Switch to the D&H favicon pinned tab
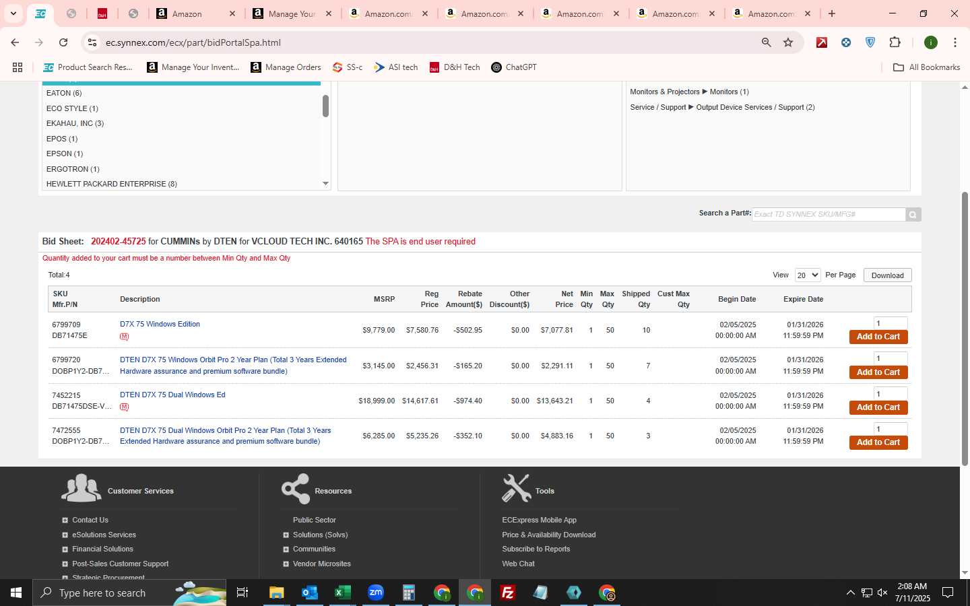 click(x=102, y=13)
